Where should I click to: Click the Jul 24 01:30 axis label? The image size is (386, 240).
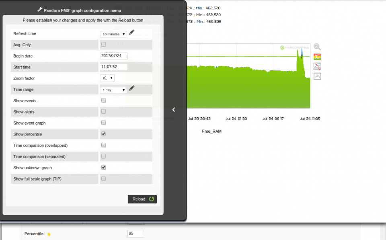(236, 119)
